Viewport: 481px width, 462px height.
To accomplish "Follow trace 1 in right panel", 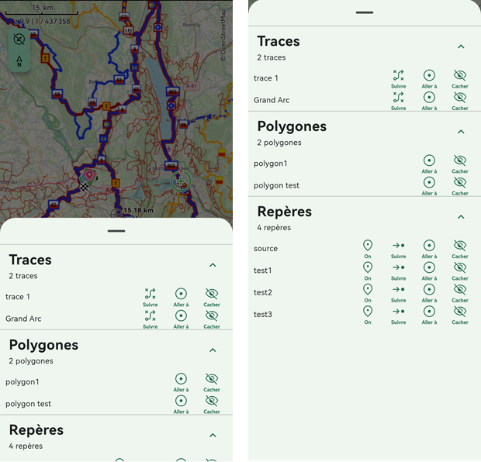I will pyautogui.click(x=398, y=79).
